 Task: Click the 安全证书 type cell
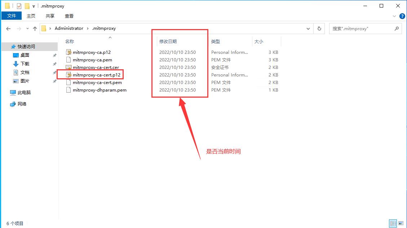pyautogui.click(x=220, y=67)
